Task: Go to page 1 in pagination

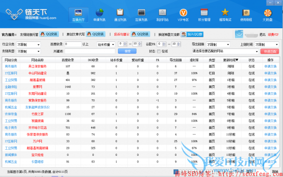Action: (x=176, y=172)
